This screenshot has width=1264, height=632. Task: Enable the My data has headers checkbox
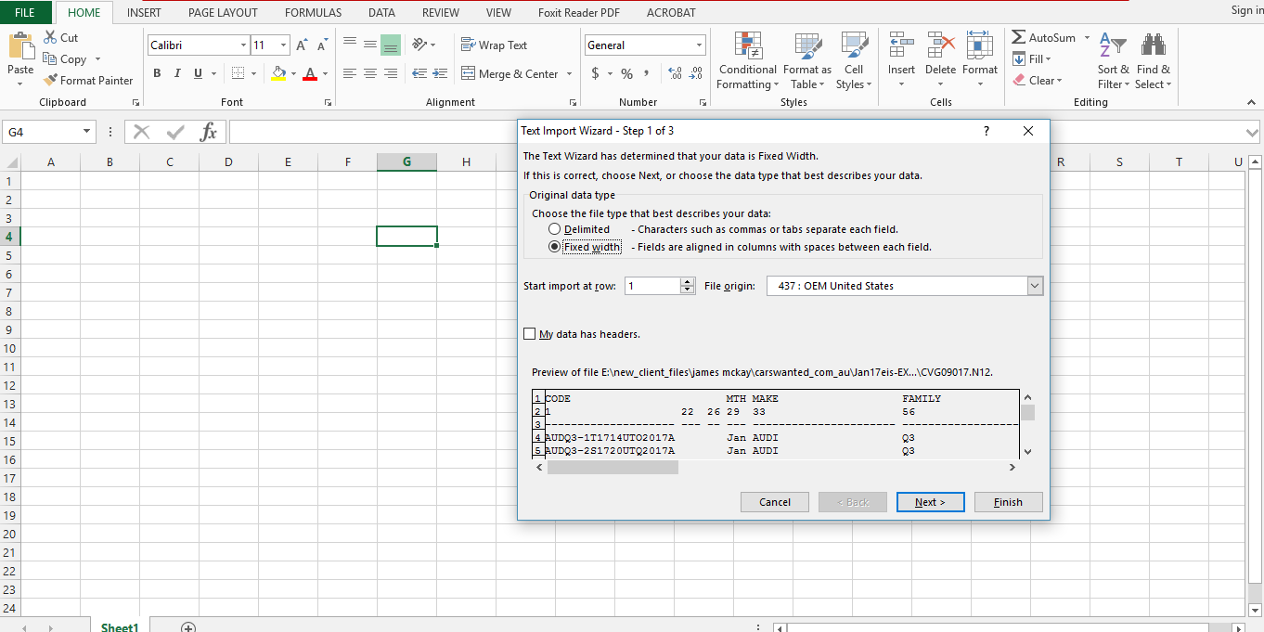tap(530, 333)
